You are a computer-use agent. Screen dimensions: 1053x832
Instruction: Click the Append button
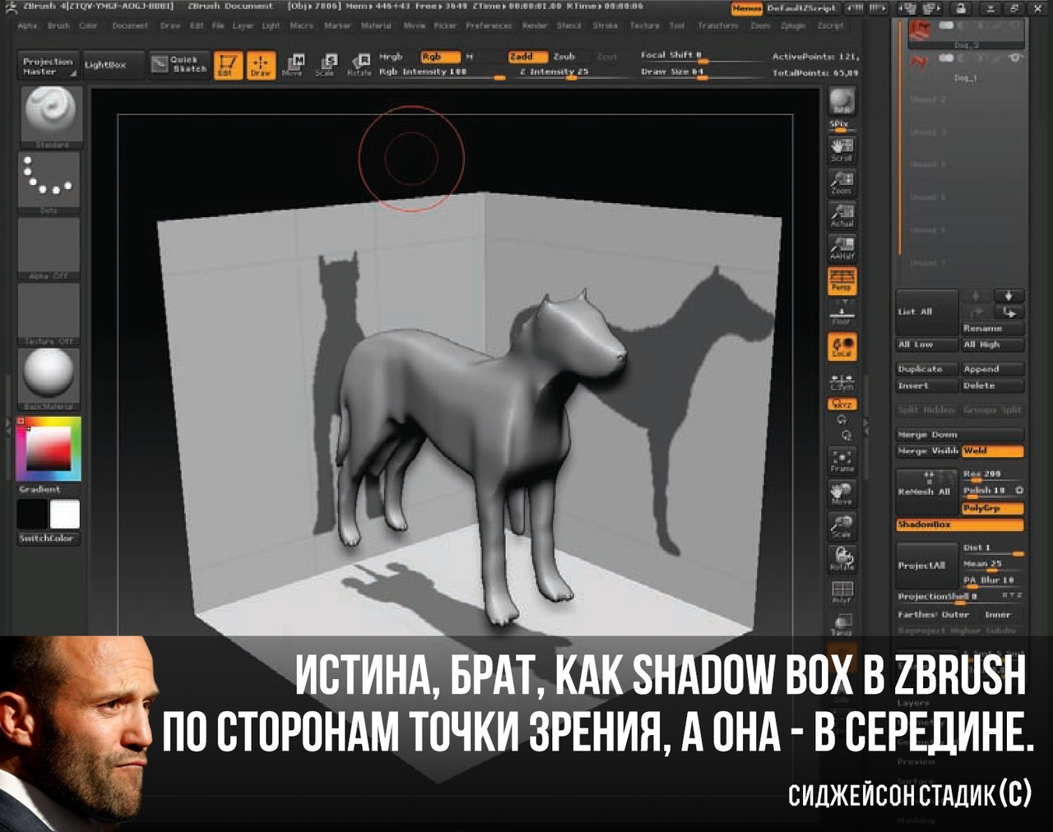(x=992, y=370)
